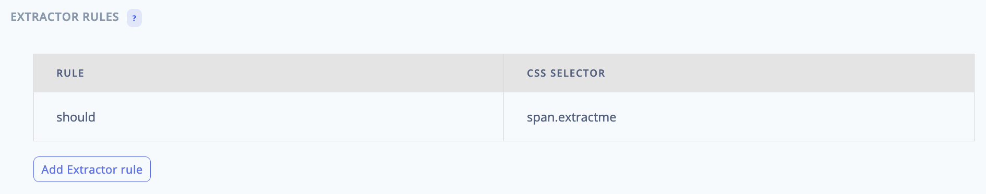Pick the first row's CSS selector value
This screenshot has width=986, height=194.
click(571, 117)
